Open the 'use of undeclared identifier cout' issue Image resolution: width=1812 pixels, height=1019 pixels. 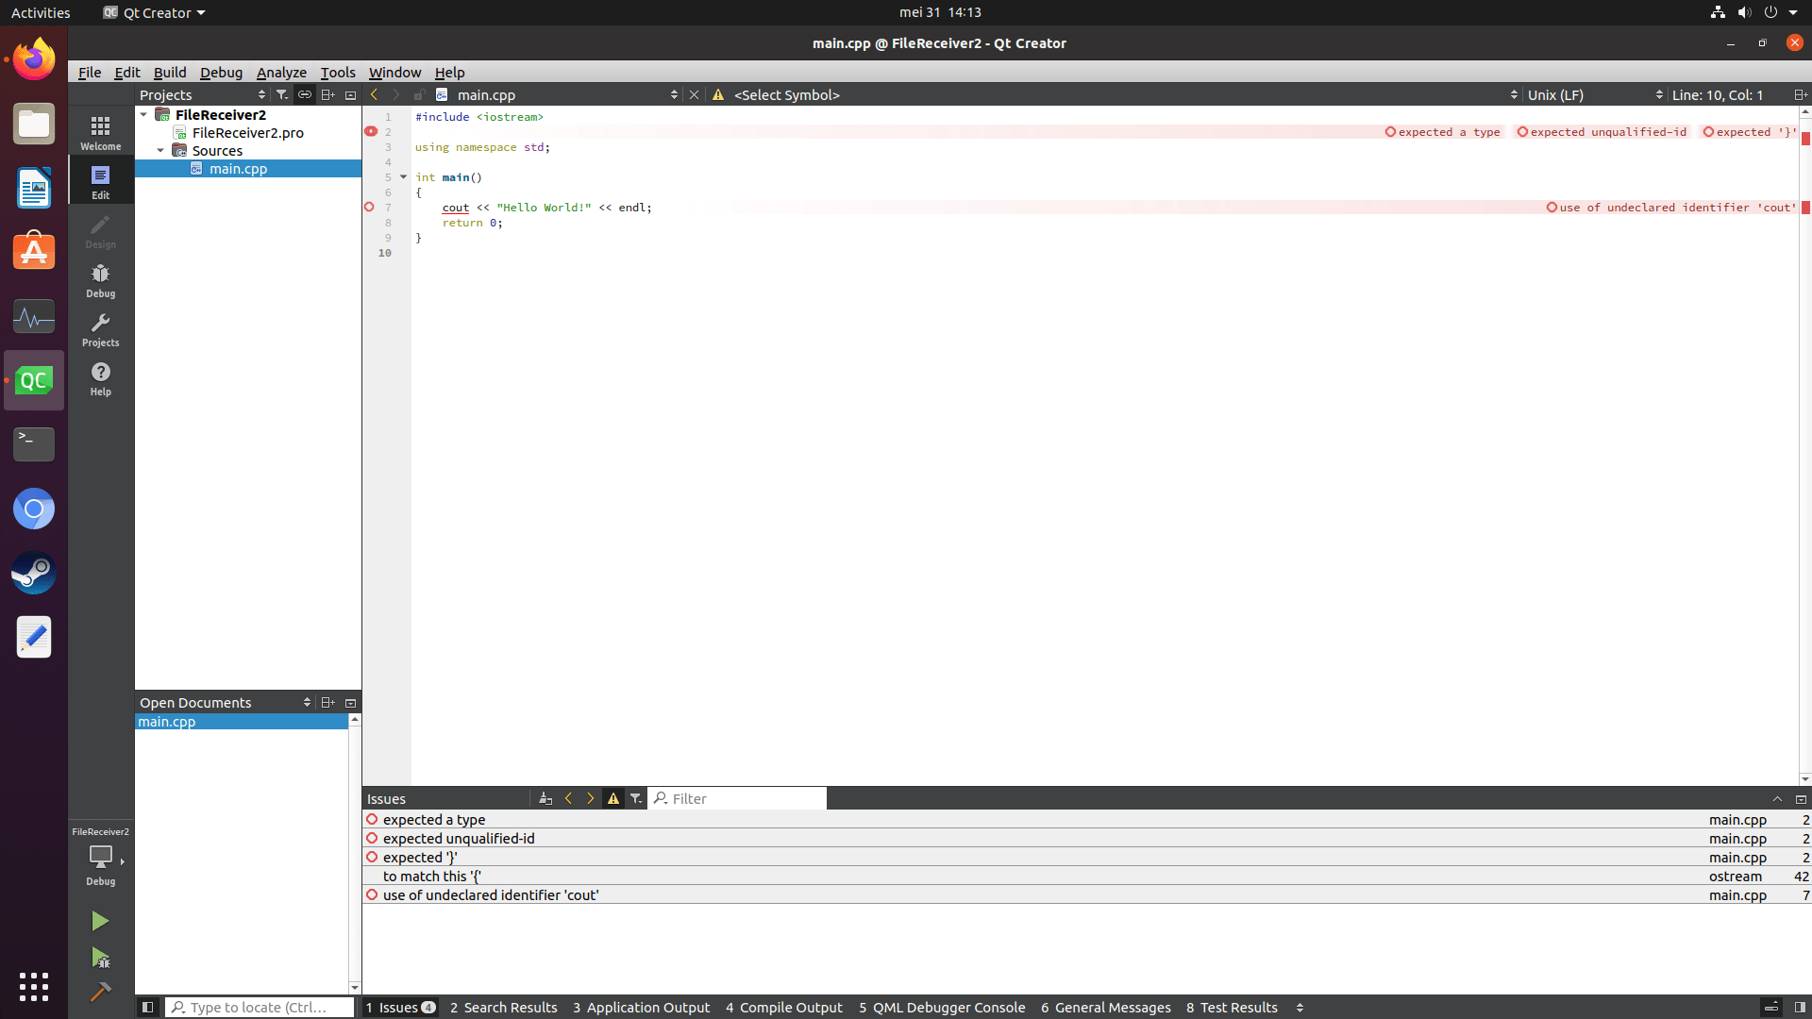(491, 894)
